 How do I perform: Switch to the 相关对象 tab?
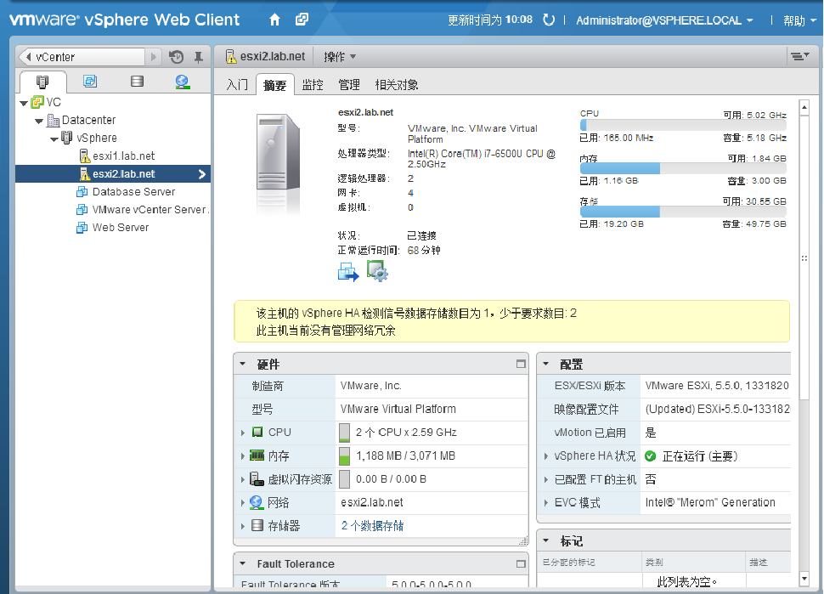[397, 85]
